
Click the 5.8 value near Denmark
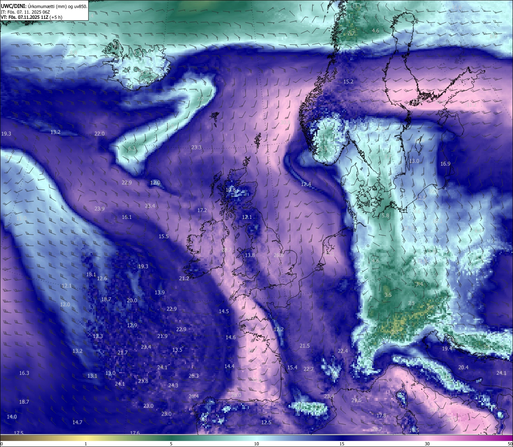pyautogui.click(x=386, y=215)
